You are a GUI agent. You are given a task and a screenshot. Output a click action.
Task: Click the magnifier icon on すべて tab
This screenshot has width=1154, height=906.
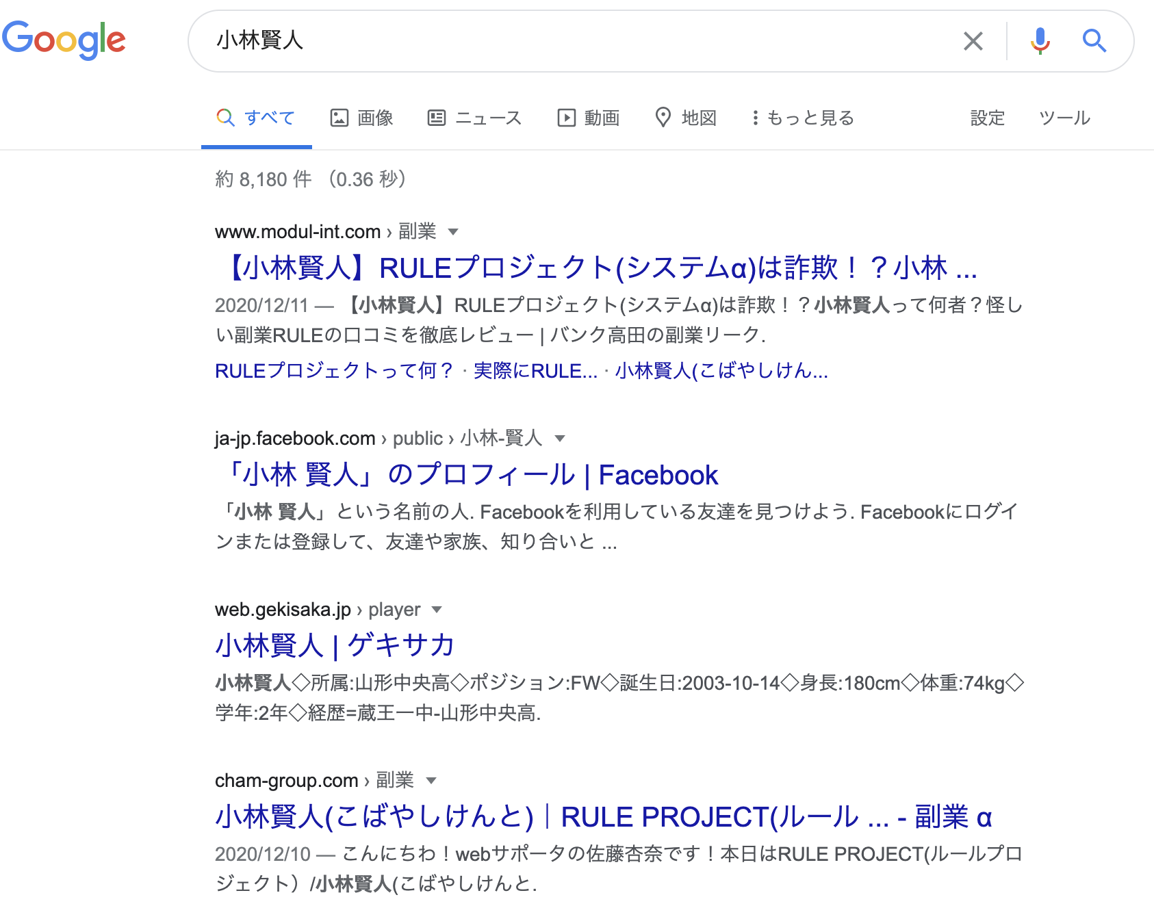pyautogui.click(x=225, y=117)
